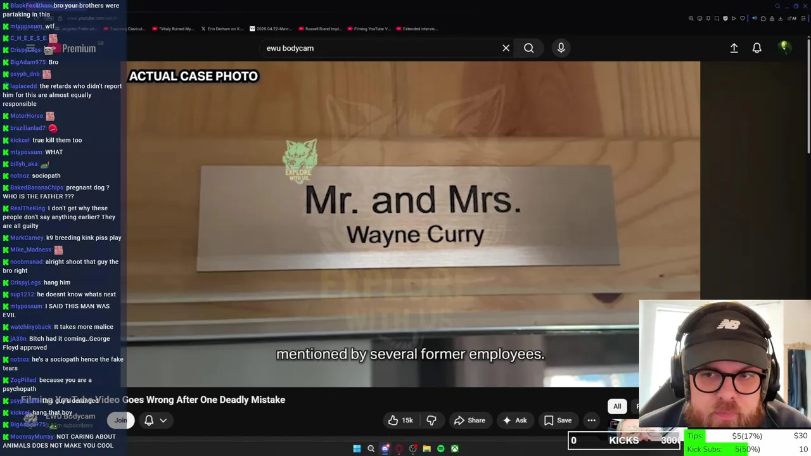The width and height of the screenshot is (811, 456).
Task: Open the easy setup sliders menu icon
Action: click(803, 18)
